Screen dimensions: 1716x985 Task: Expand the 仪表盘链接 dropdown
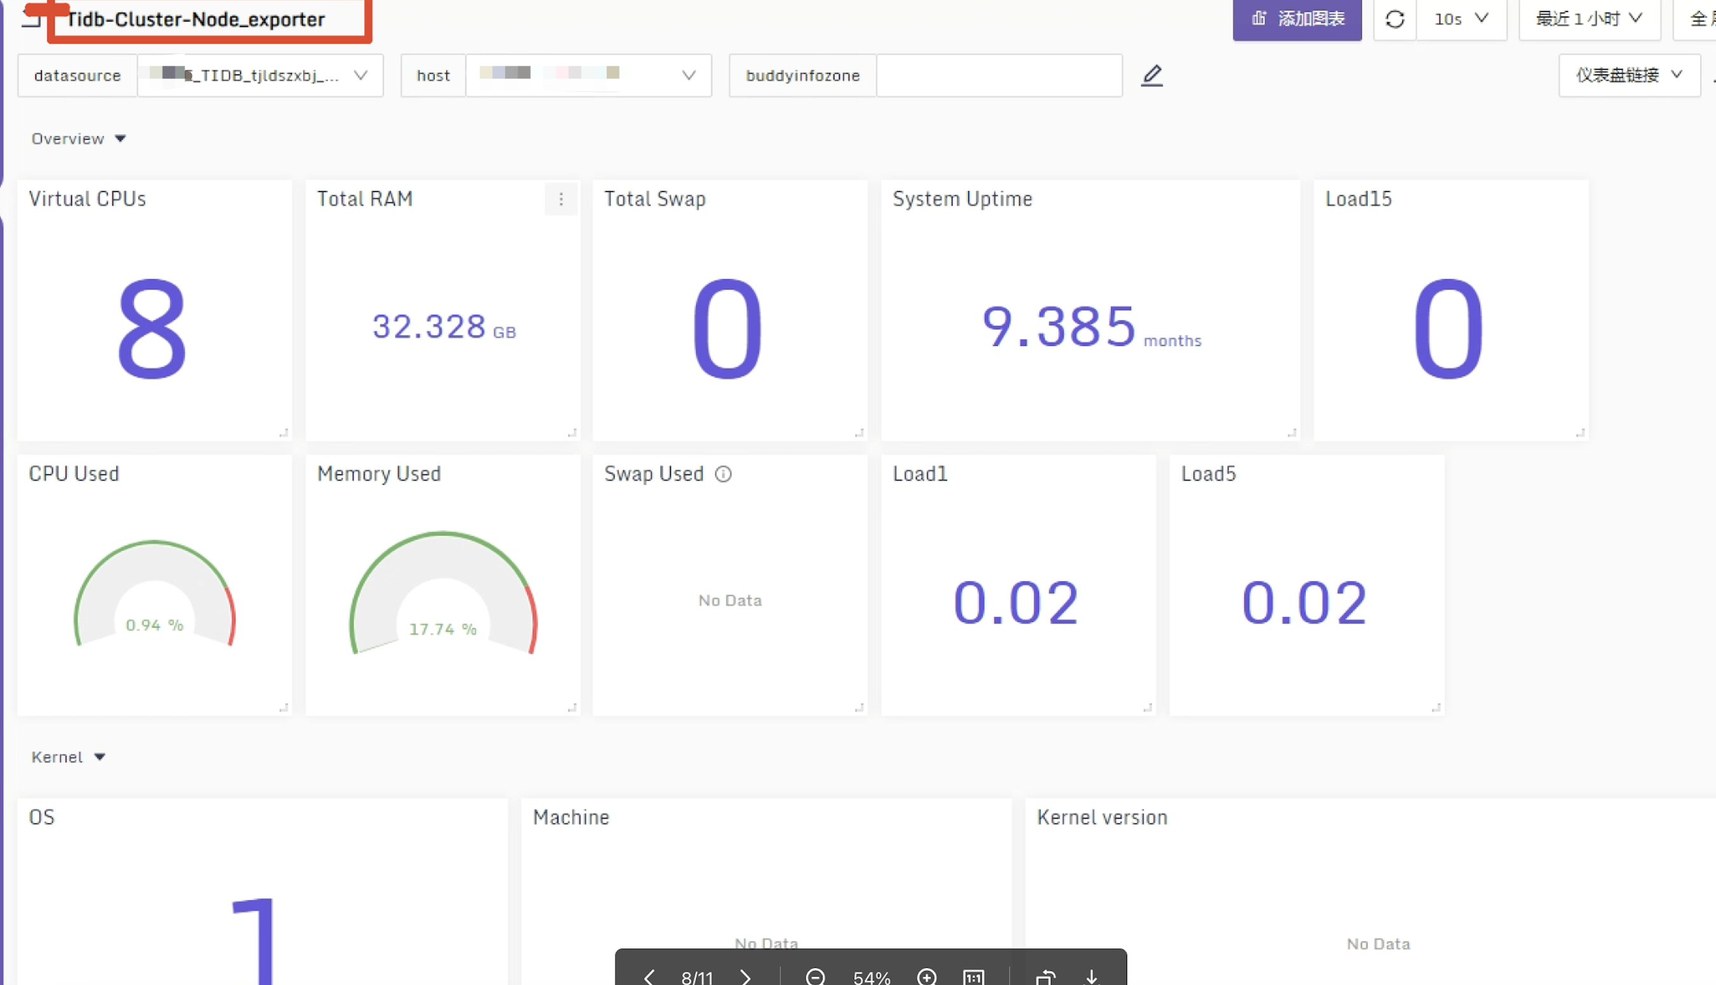(x=1629, y=75)
